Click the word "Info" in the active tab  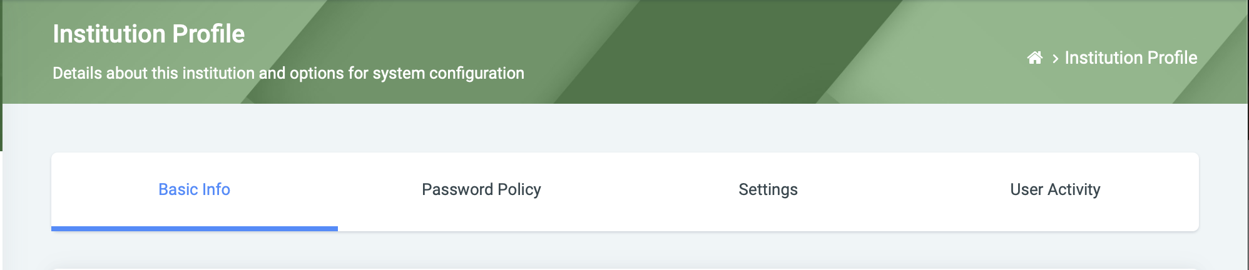tap(216, 189)
